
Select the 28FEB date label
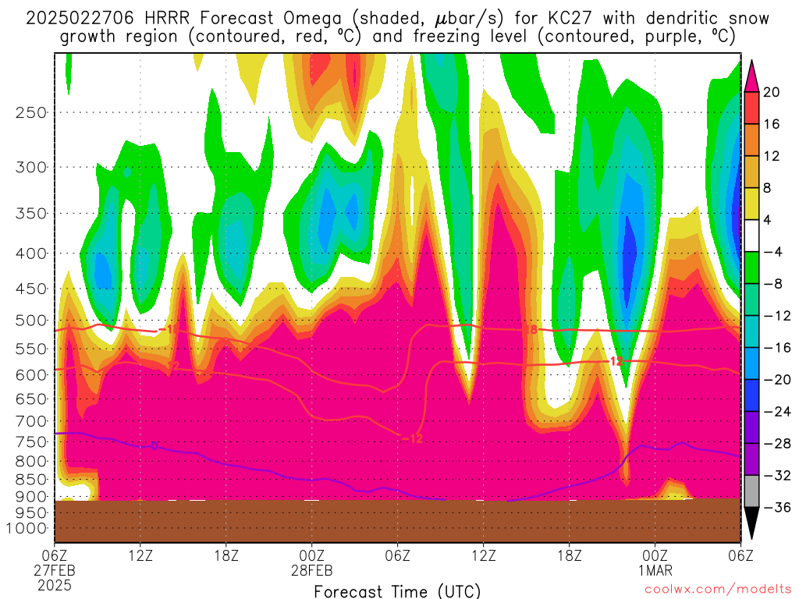pyautogui.click(x=311, y=570)
